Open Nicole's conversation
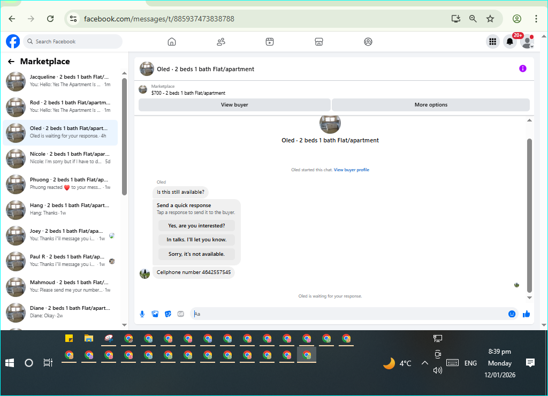 point(60,158)
